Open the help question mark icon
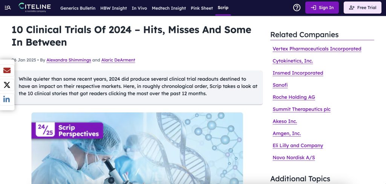The width and height of the screenshot is (386, 184). tap(297, 8)
